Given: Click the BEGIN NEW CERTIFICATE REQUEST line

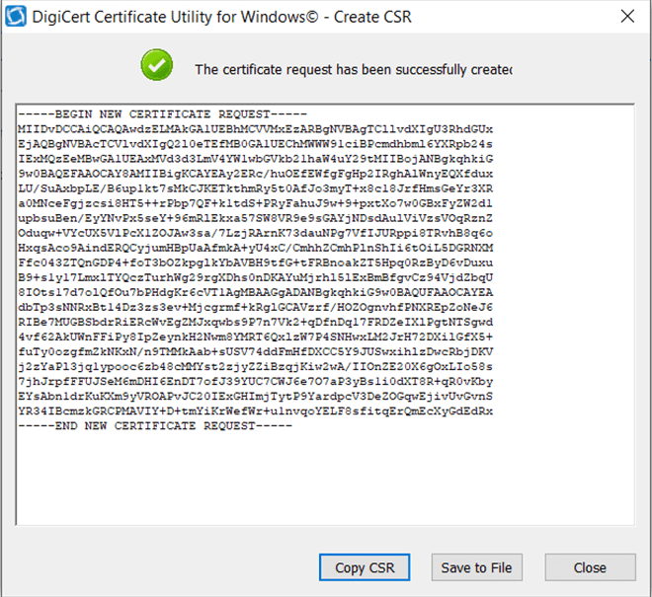Looking at the screenshot, I should coord(162,114).
